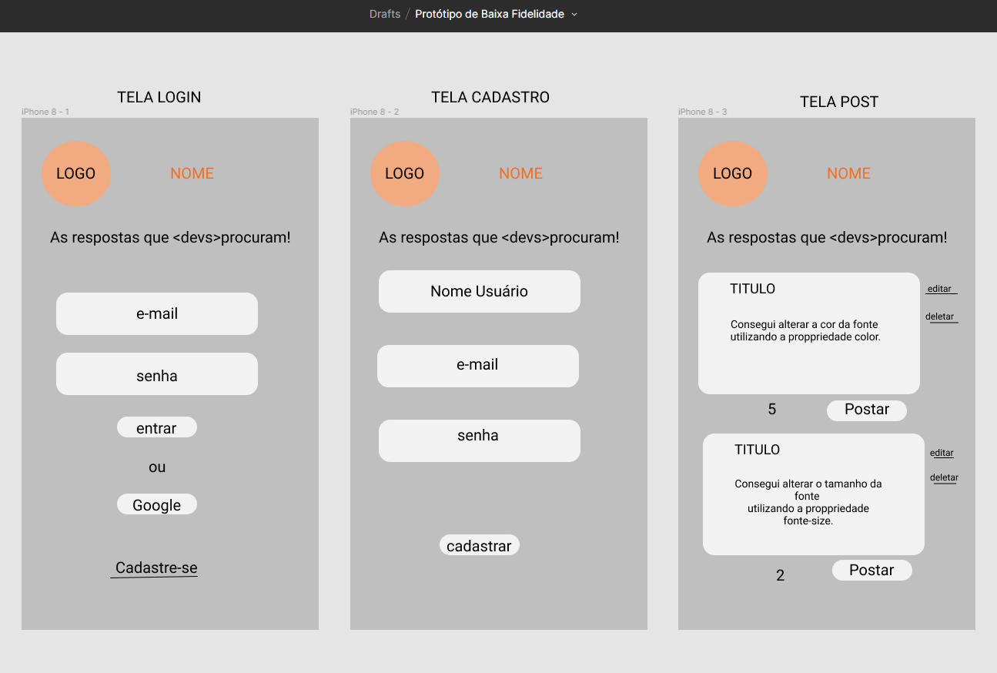Screen dimensions: 997x673
Task: Click the 'ou' text in login screen
Action: [157, 467]
